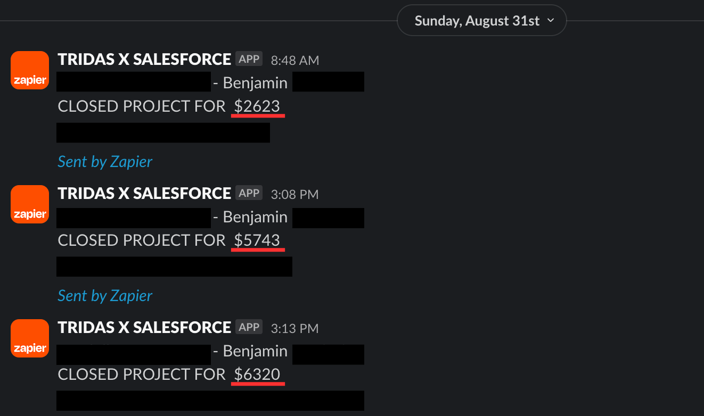Click the APP badge on the 8:48 AM message
The image size is (704, 416).
click(x=249, y=59)
